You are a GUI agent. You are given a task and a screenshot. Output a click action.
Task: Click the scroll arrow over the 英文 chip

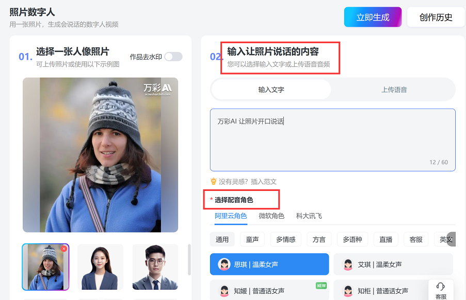click(452, 239)
